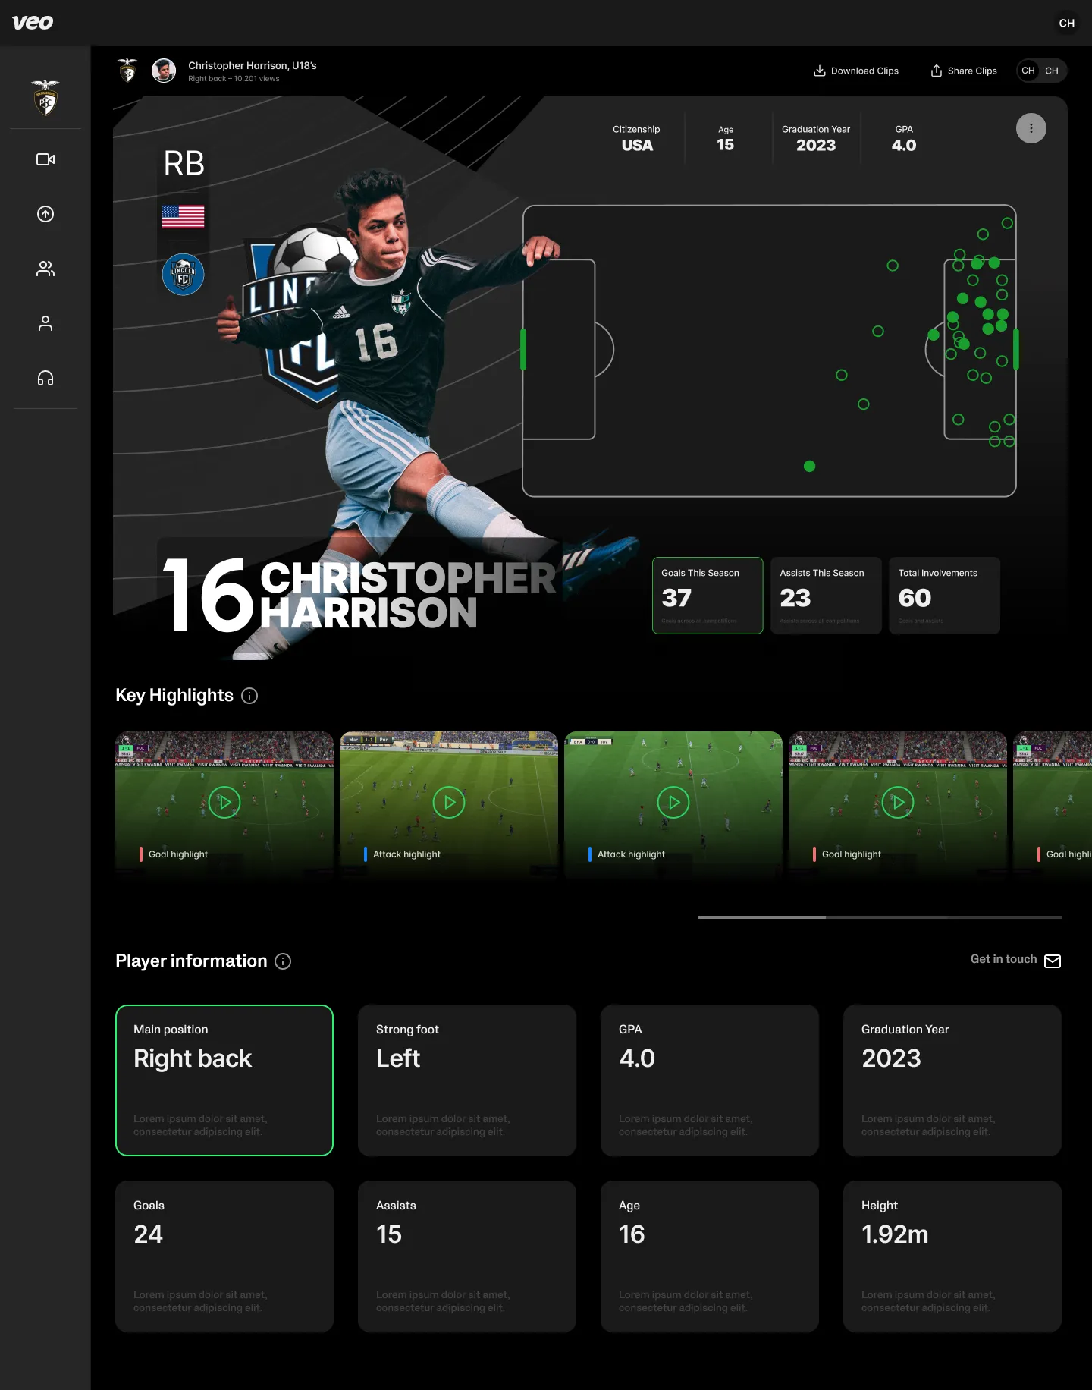
Task: Select the Strong foot Left card
Action: [467, 1080]
